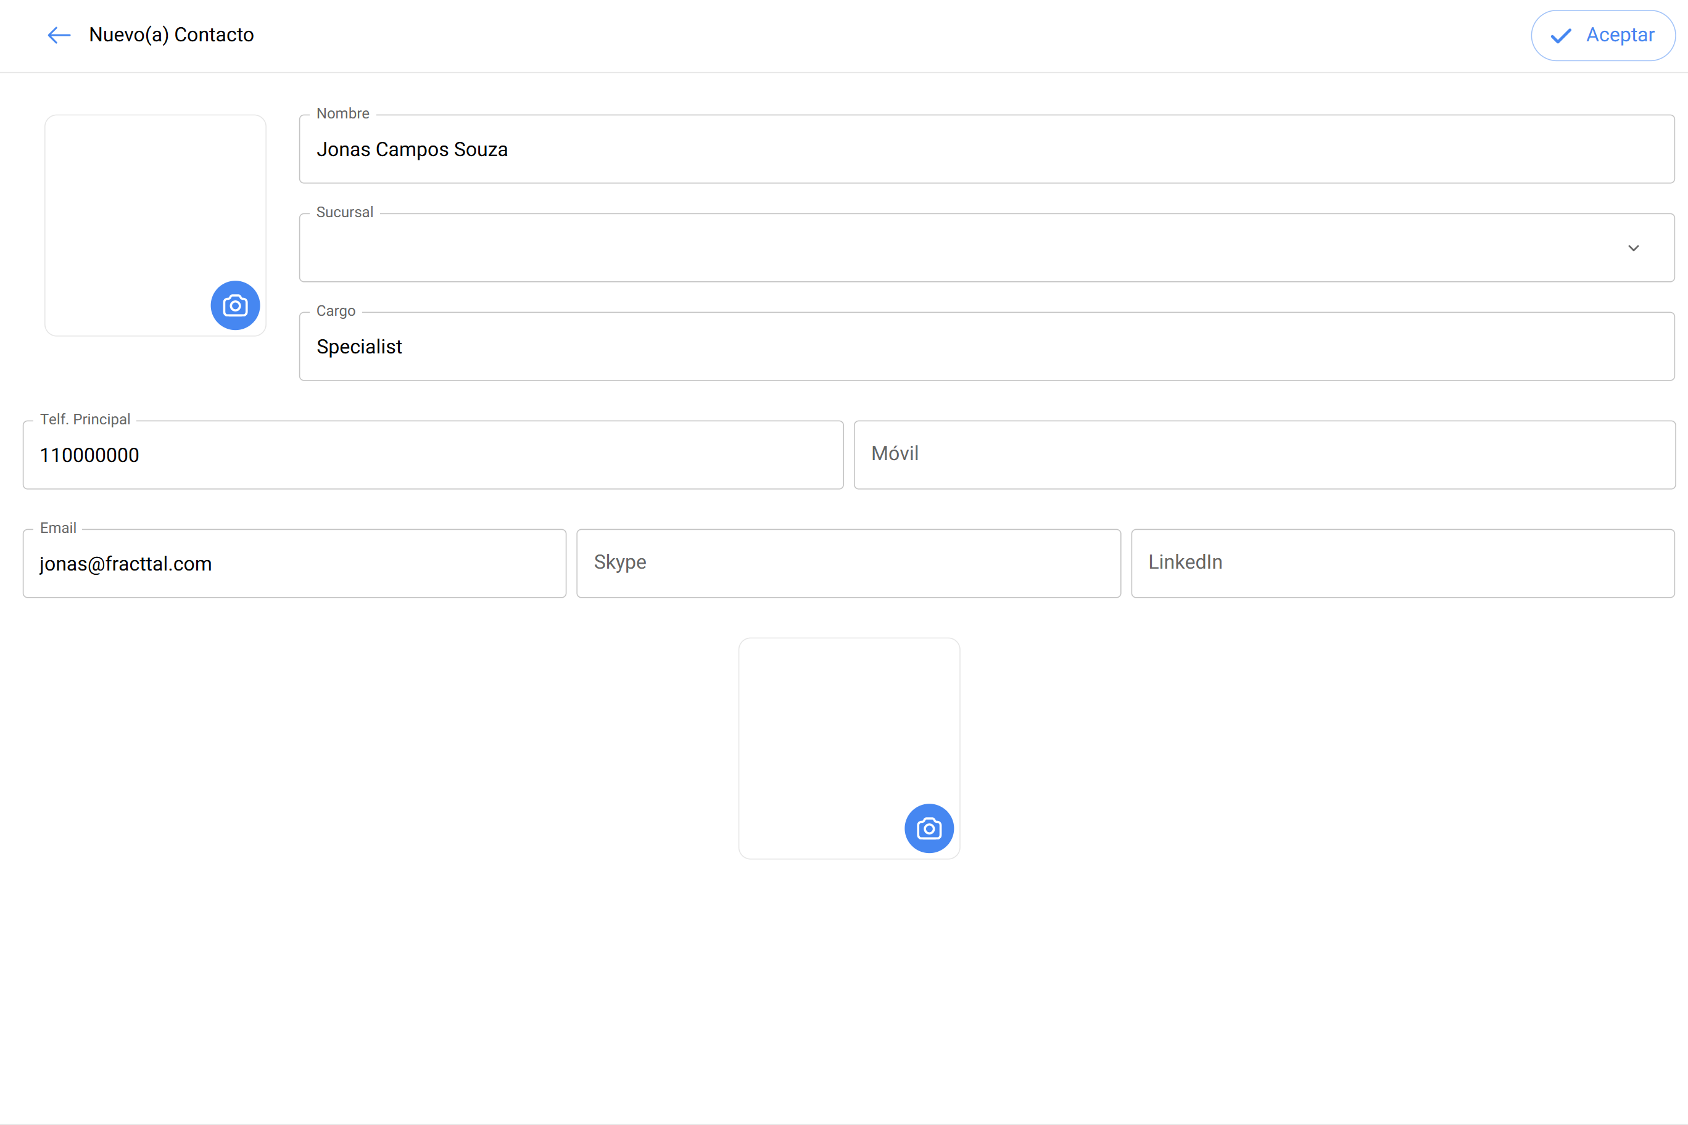Edit the Email field jonas@fracttal.com

[294, 564]
